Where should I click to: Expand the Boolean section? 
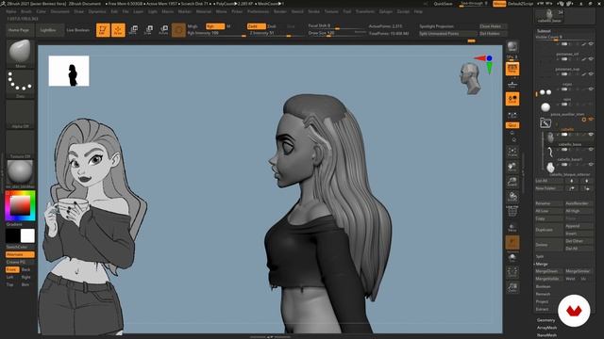click(544, 286)
